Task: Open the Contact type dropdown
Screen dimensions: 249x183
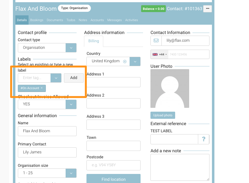Action: click(71, 48)
